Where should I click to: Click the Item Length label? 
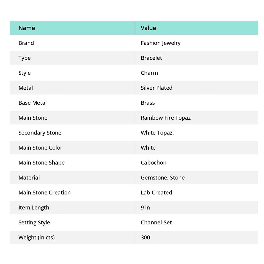point(34,208)
